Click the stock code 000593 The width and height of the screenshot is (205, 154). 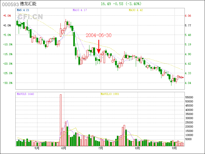point(9,4)
